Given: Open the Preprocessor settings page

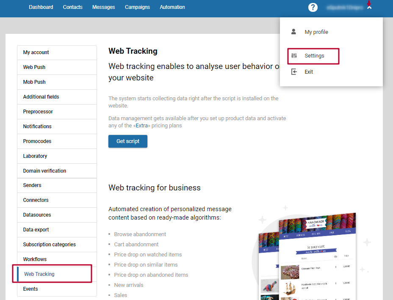Looking at the screenshot, I should click(57, 112).
